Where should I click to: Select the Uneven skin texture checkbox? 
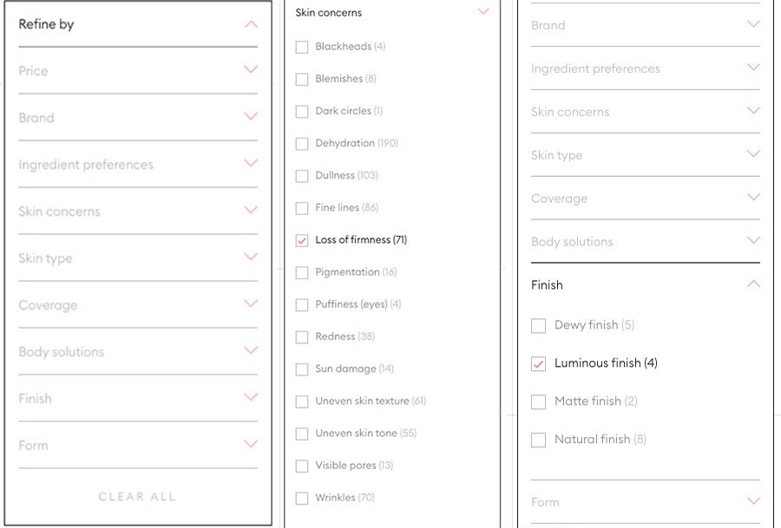tap(302, 401)
